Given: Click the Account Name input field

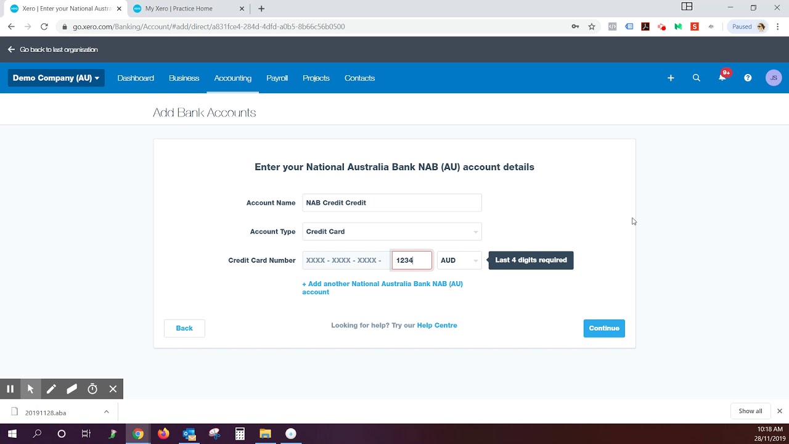Looking at the screenshot, I should 392,203.
